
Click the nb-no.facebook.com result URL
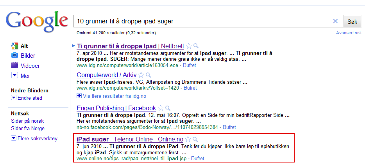tap(147, 127)
